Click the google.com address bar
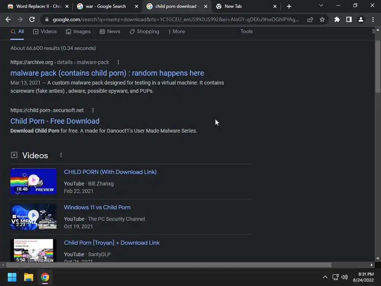Screen dimensions: 381x286 [176, 19]
